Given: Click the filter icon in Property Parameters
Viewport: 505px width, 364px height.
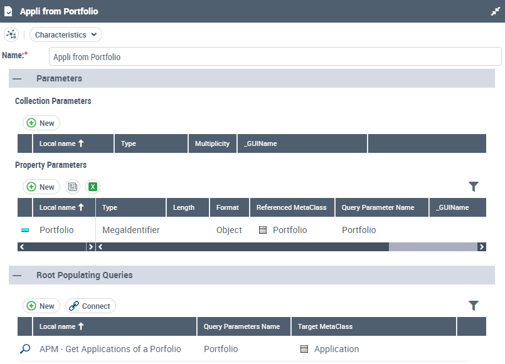Looking at the screenshot, I should [474, 187].
